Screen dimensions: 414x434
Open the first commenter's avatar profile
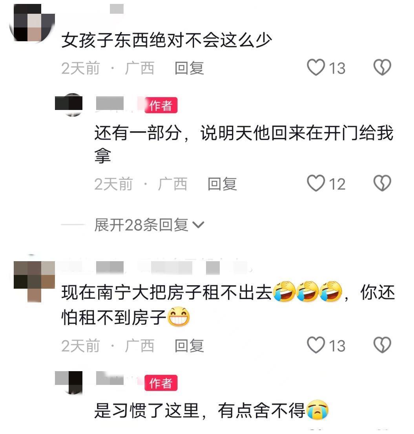click(32, 24)
